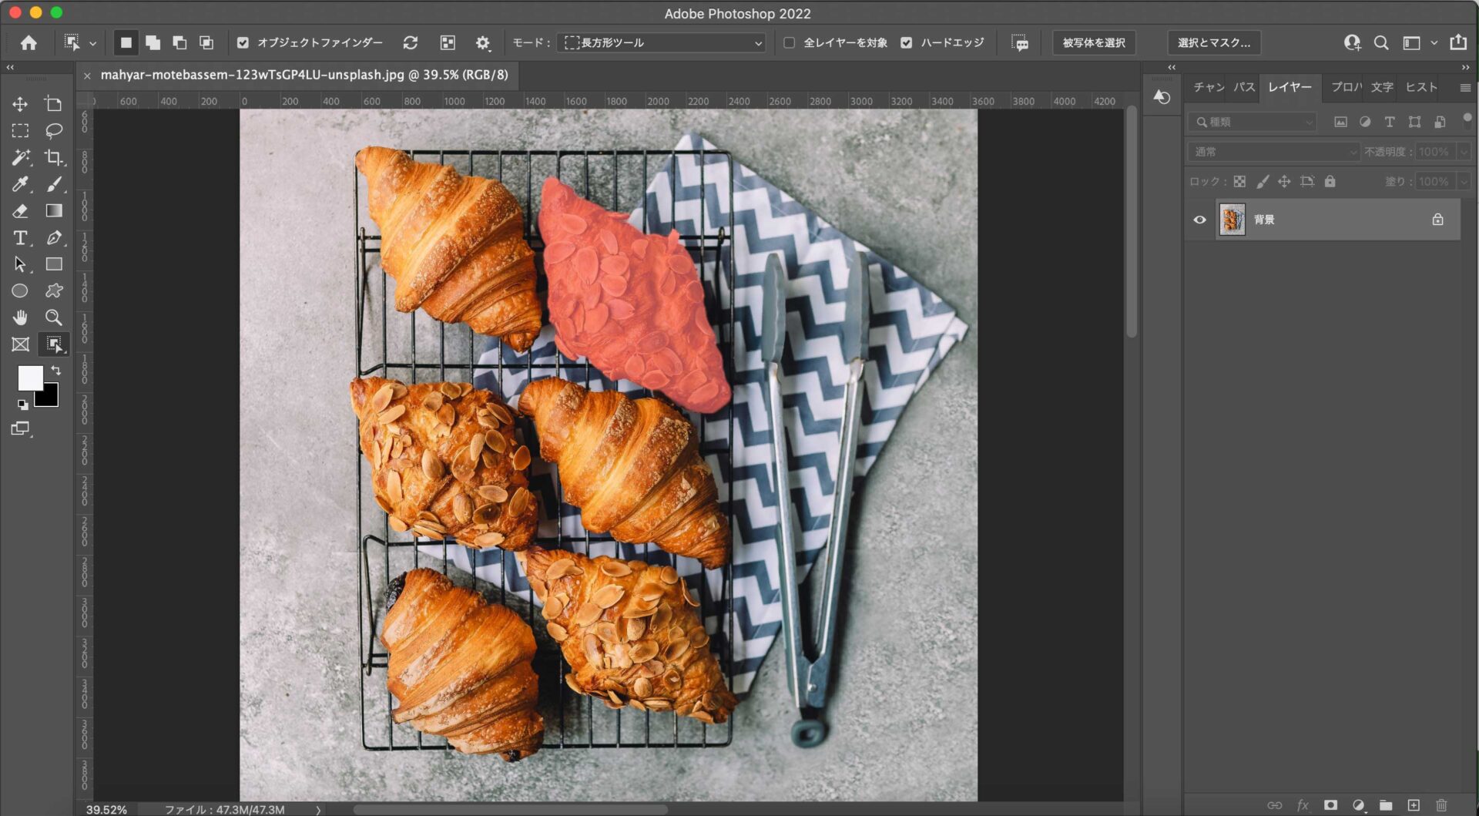Select the Pen tool
Image resolution: width=1479 pixels, height=816 pixels.
pyautogui.click(x=53, y=237)
